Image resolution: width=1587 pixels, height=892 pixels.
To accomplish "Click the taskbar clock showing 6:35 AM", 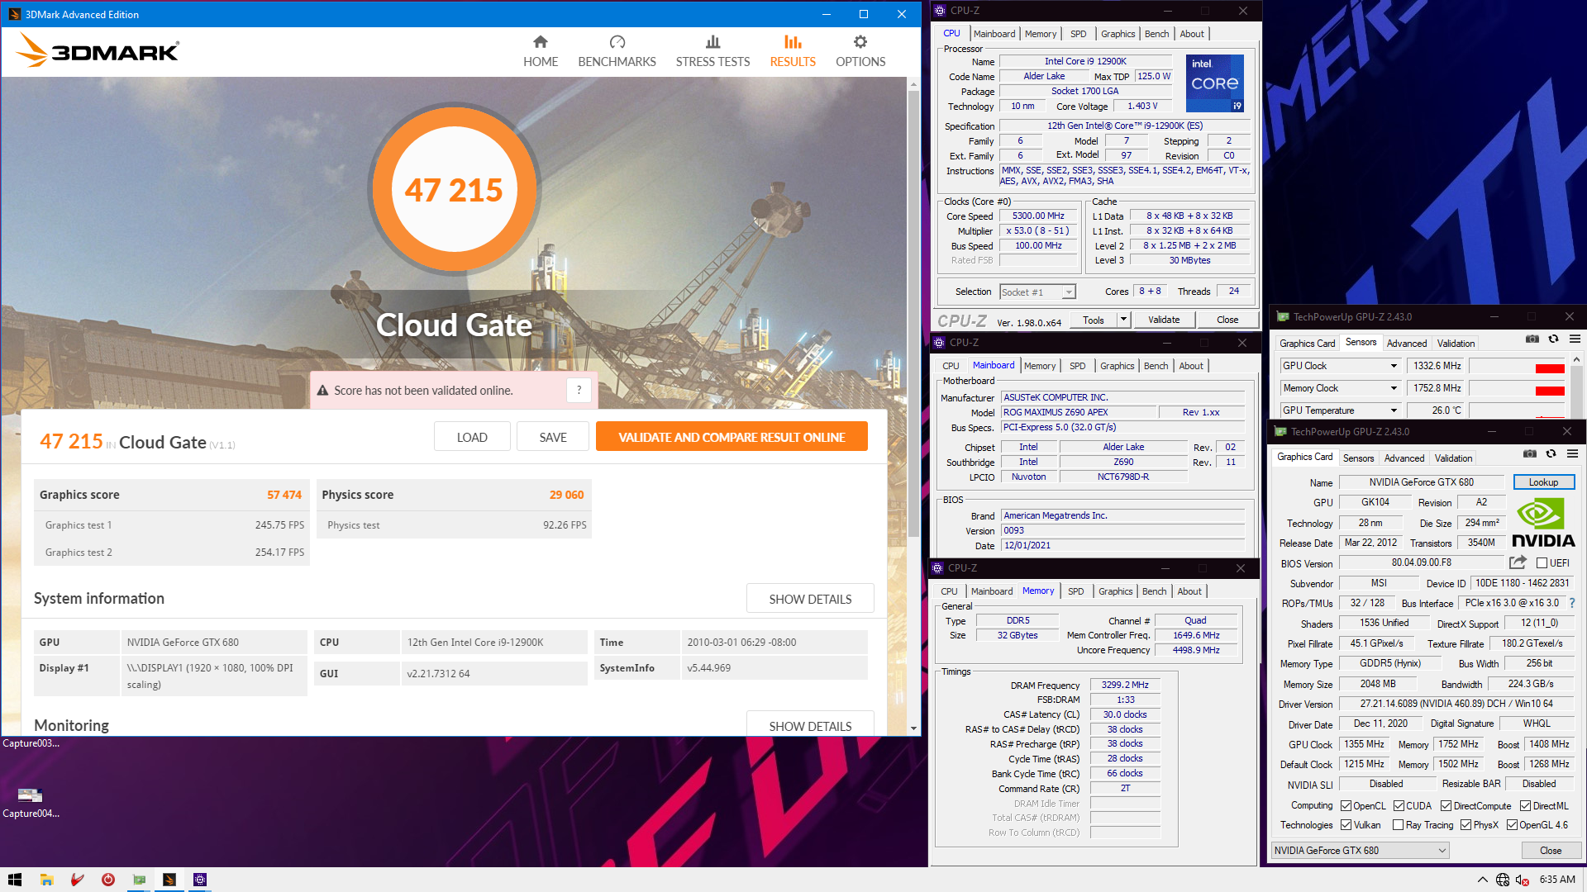I will click(1557, 880).
